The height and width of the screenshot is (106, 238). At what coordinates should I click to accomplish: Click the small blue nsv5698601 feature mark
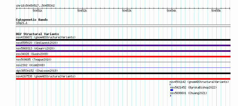(171, 96)
